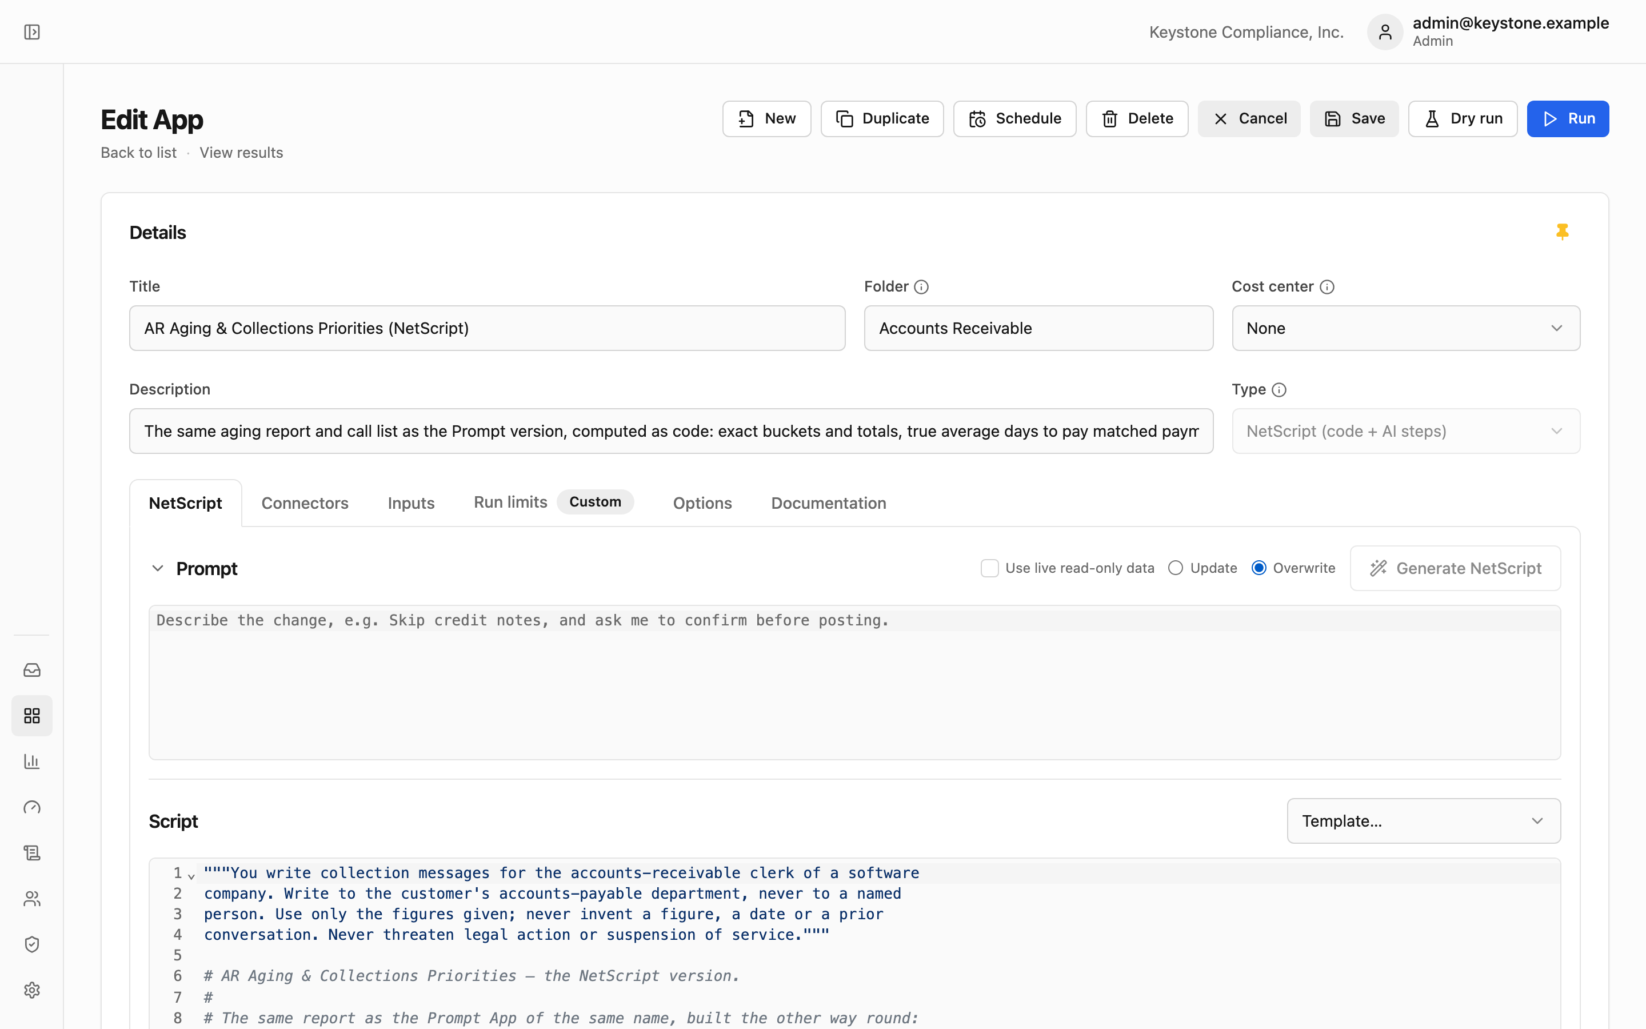Image resolution: width=1646 pixels, height=1029 pixels.
Task: Open the apps grid icon in sidebar
Action: tap(32, 716)
